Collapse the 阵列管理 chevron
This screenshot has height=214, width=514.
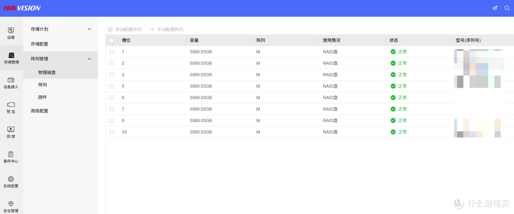(x=89, y=59)
